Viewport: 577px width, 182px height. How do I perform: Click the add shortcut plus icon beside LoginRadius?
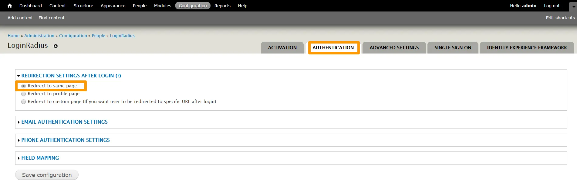pos(56,46)
